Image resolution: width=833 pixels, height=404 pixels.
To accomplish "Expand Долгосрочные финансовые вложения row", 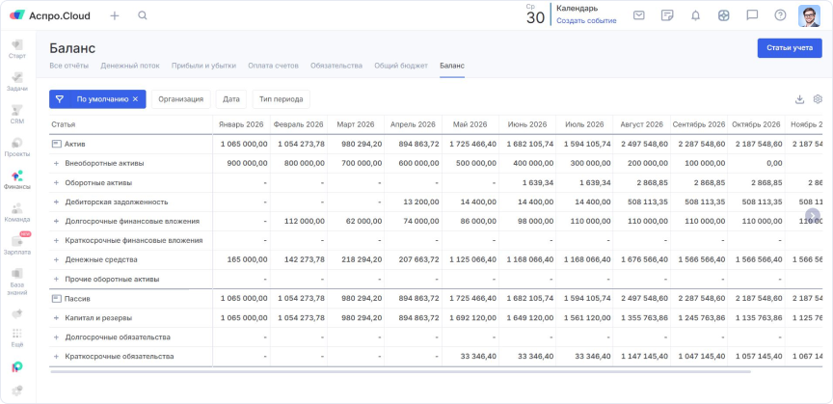I will [x=56, y=221].
